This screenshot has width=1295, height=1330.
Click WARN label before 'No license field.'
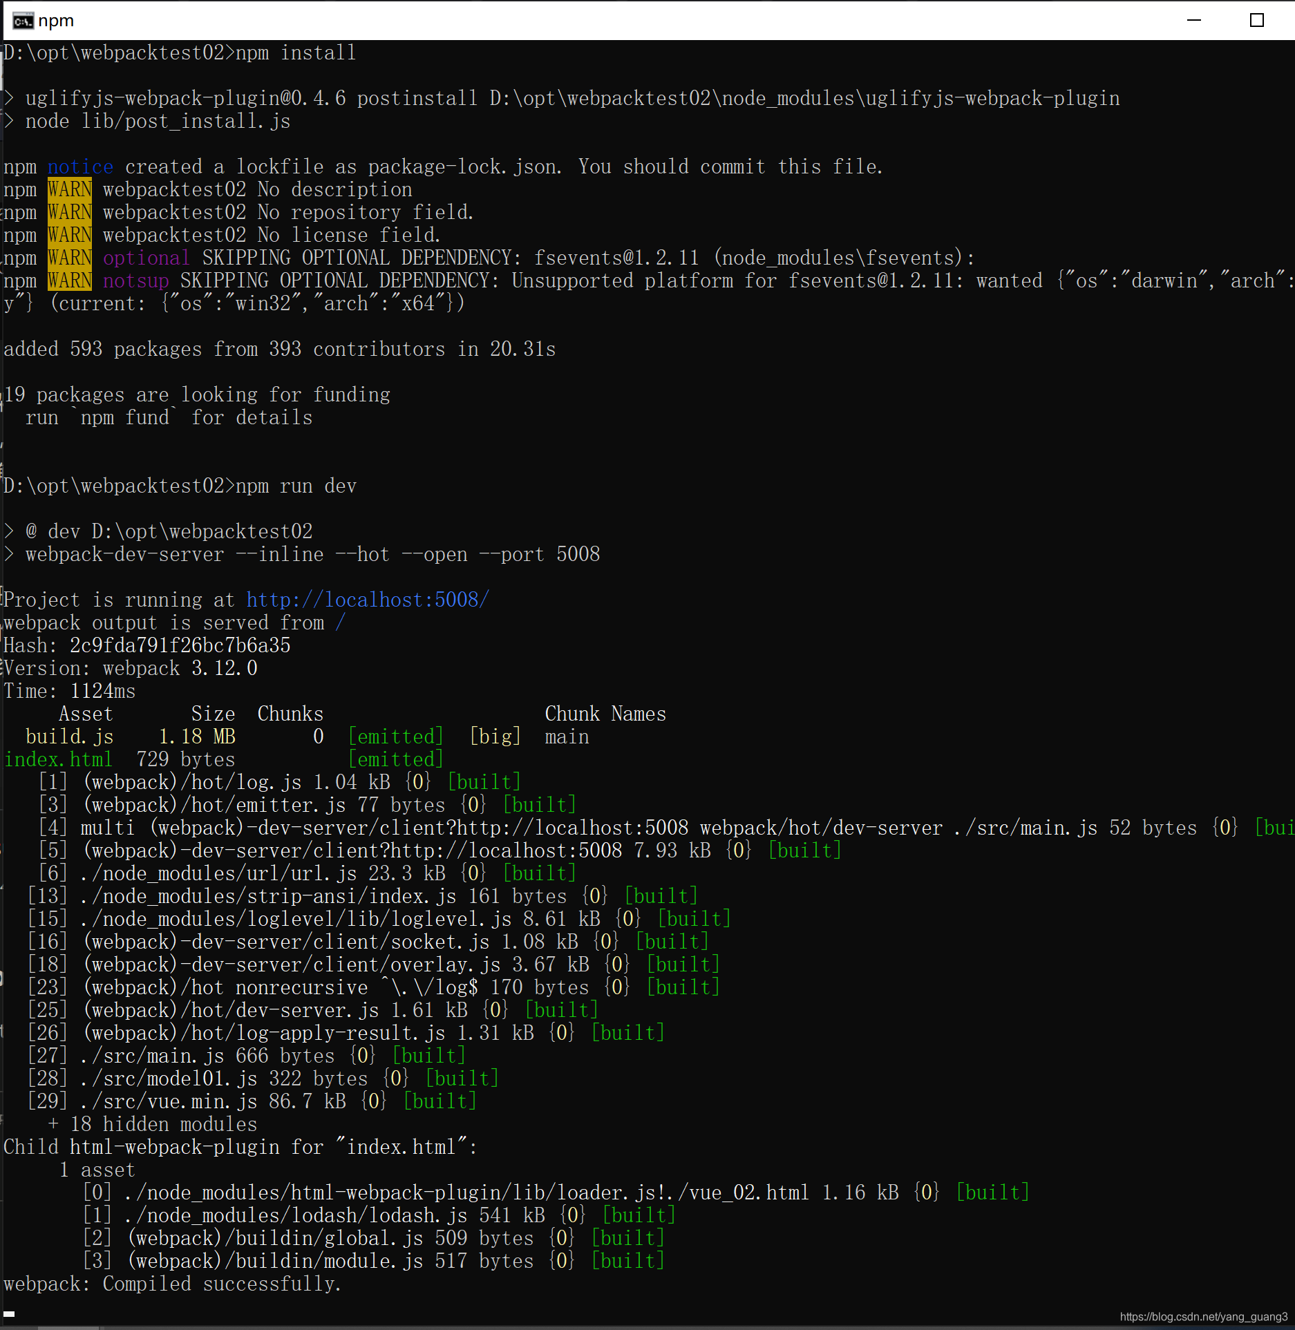pyautogui.click(x=70, y=235)
